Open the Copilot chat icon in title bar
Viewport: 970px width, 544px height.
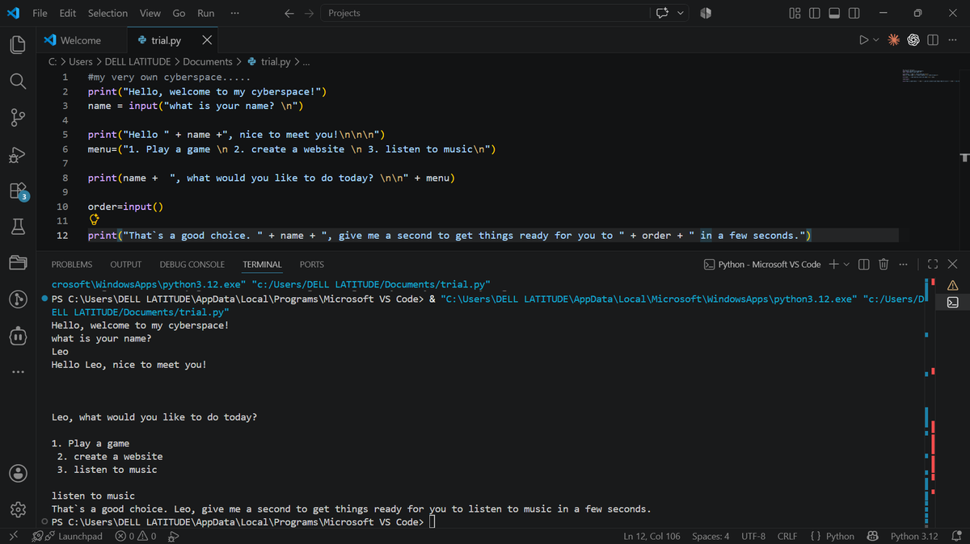(664, 13)
